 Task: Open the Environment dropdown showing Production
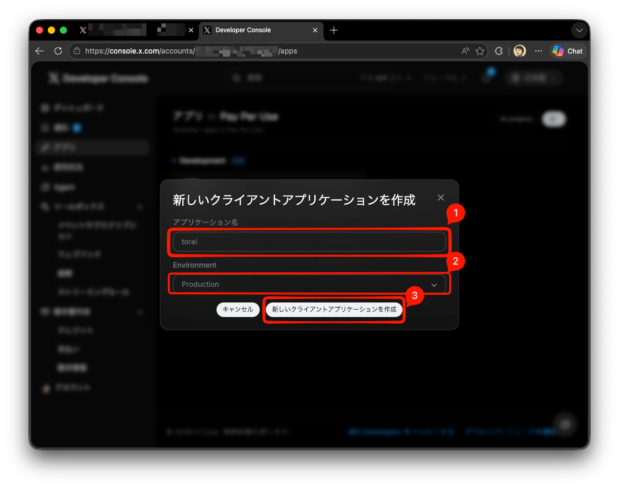click(x=309, y=284)
